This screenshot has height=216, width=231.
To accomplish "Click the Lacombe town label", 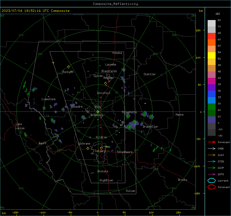I will (111, 64).
